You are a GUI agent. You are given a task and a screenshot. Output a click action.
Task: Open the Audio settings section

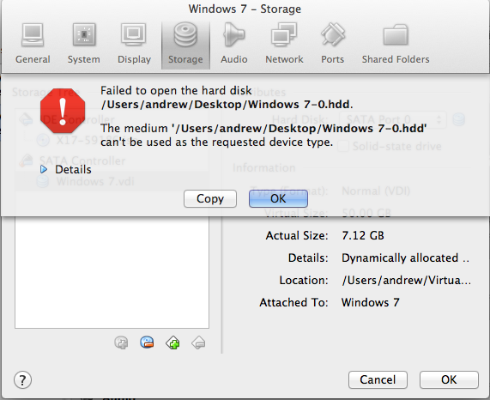(x=233, y=44)
